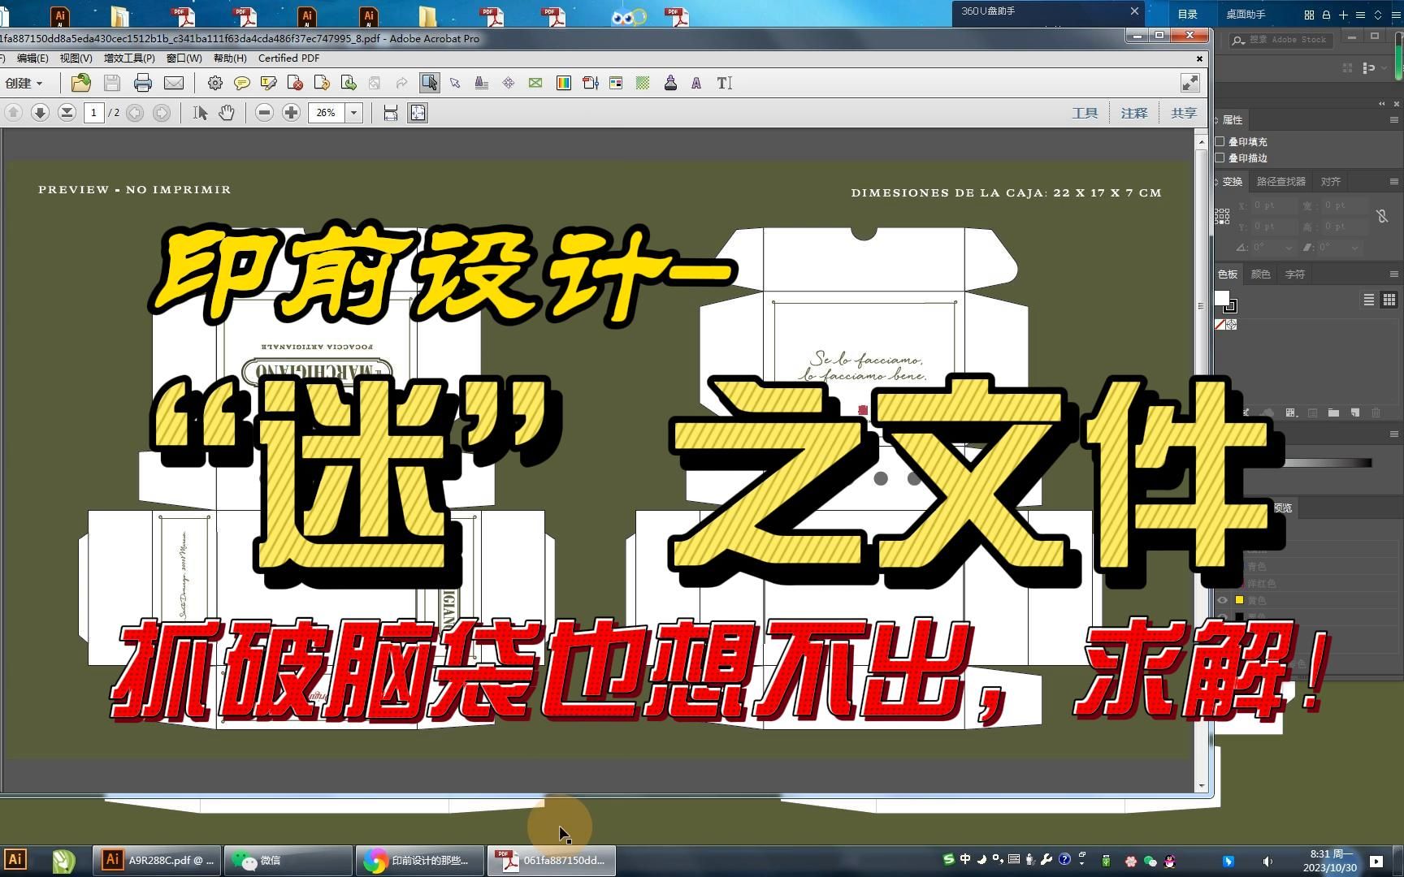This screenshot has height=877, width=1404.
Task: Collapse Illustrator panels with double arrow
Action: point(1382,104)
